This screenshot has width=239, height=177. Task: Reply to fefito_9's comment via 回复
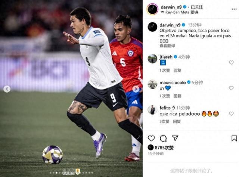point(177,121)
